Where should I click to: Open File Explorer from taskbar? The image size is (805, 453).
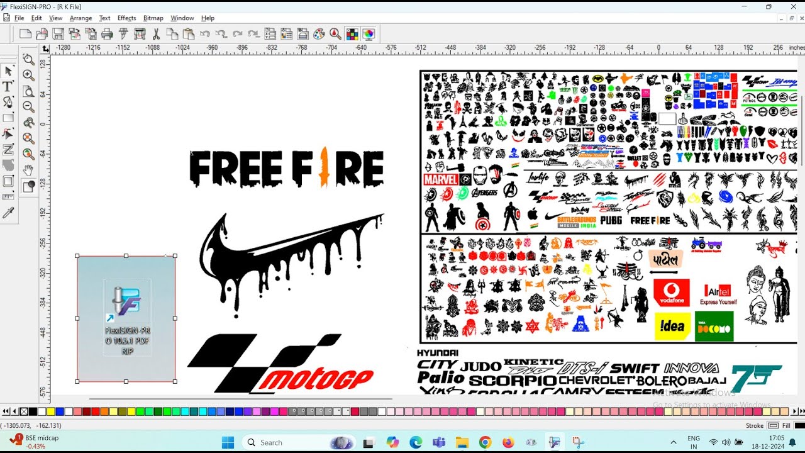[462, 442]
